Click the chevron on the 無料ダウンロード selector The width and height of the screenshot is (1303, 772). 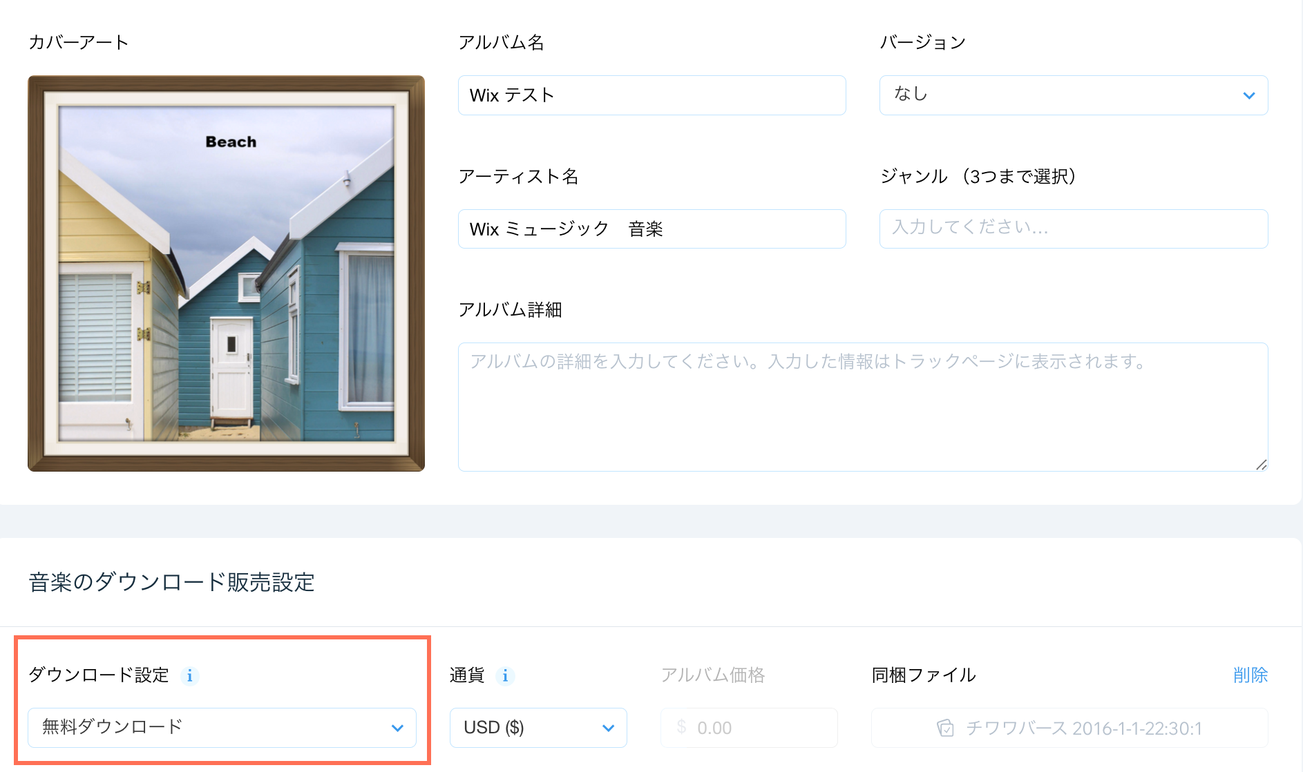point(397,727)
